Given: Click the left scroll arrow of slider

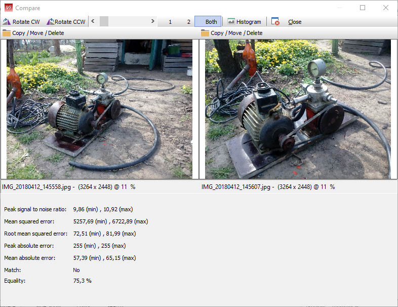Looking at the screenshot, I should tap(93, 21).
